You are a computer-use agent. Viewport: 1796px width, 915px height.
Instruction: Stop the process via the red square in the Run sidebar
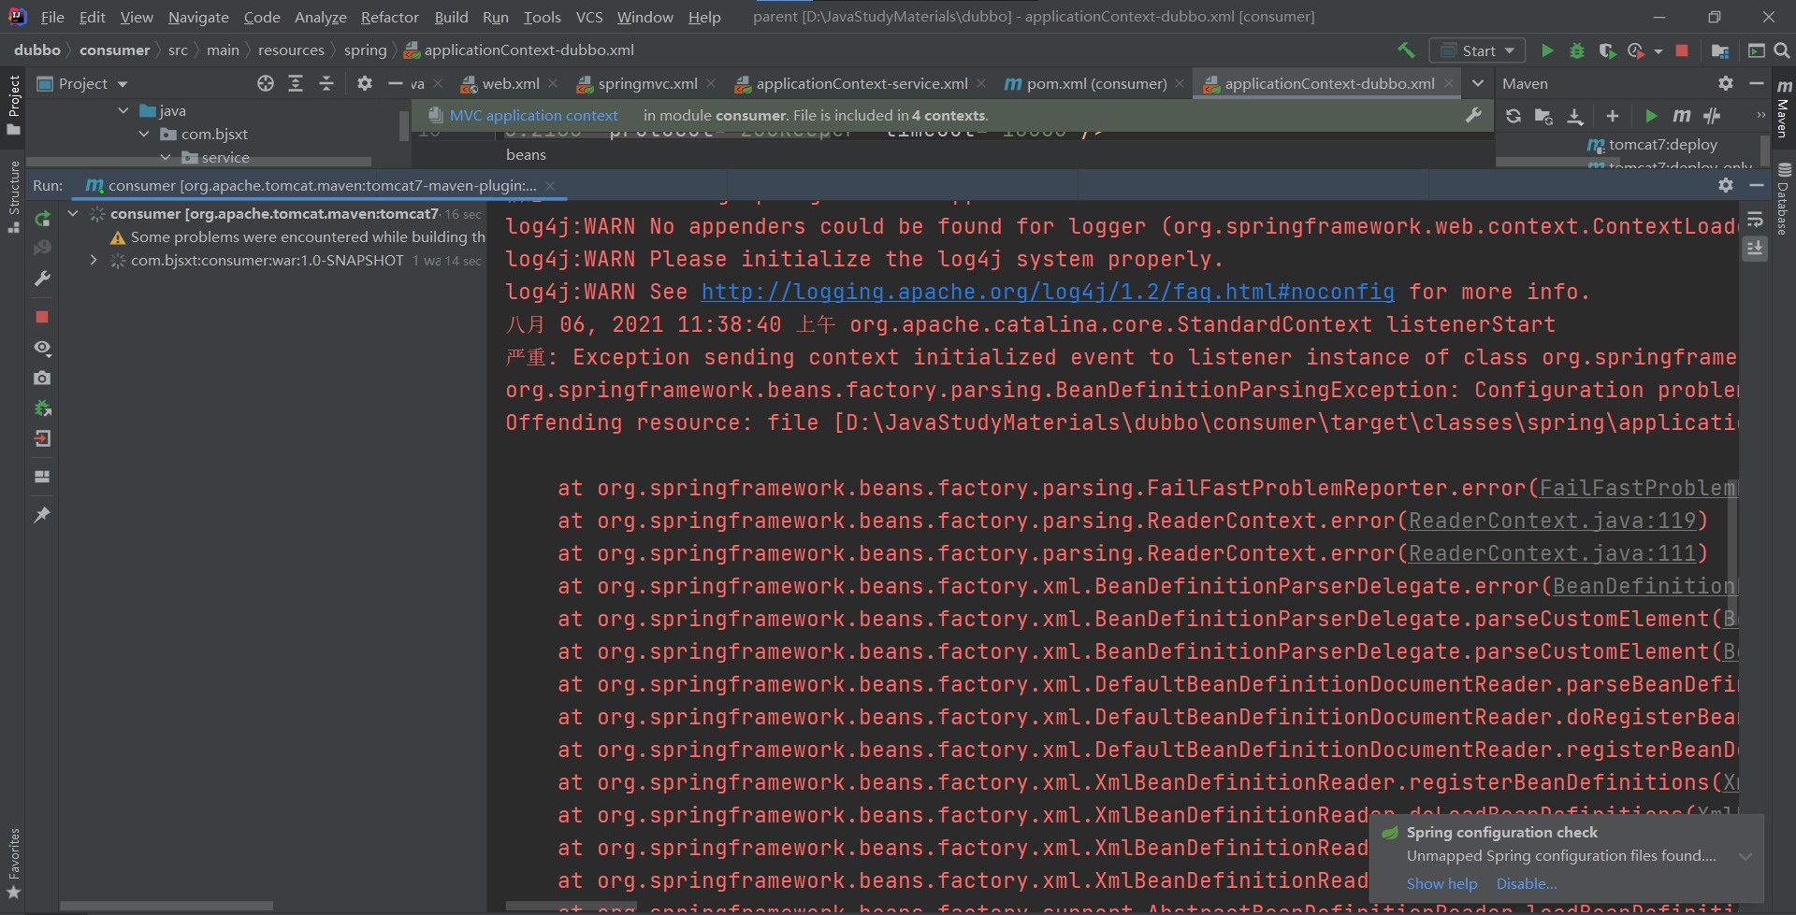[42, 317]
